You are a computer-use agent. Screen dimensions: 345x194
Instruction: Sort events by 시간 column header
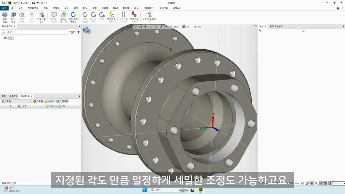[x=51, y=106]
